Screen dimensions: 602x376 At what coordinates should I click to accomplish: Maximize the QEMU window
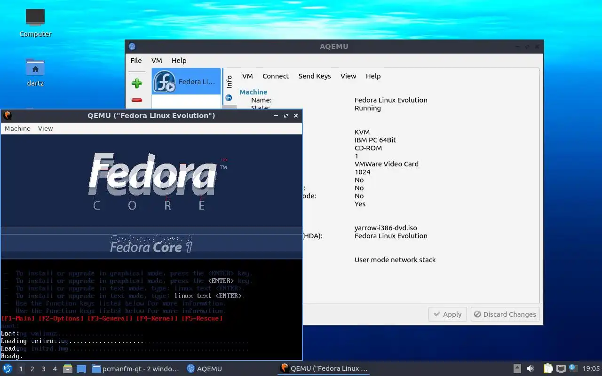click(x=285, y=116)
